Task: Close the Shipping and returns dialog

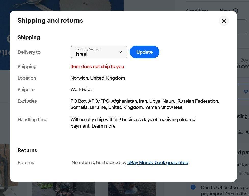Action: [224, 21]
